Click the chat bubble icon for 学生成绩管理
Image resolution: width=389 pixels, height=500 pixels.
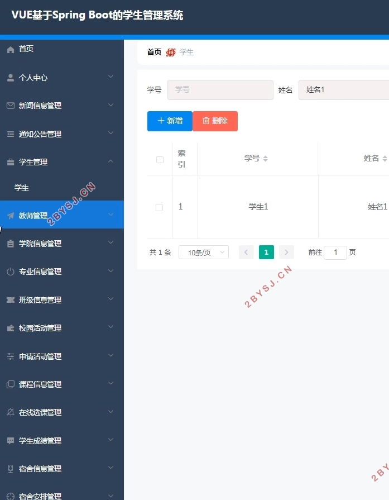pyautogui.click(x=11, y=441)
